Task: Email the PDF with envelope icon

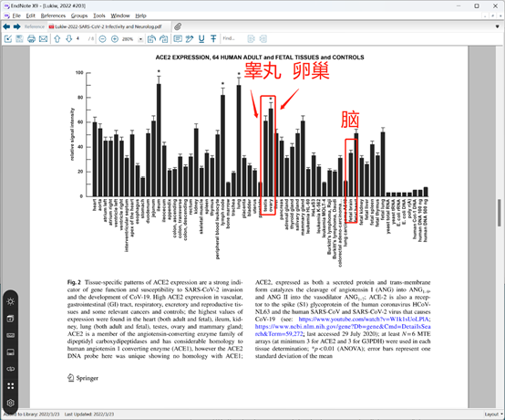Action: 43,39
